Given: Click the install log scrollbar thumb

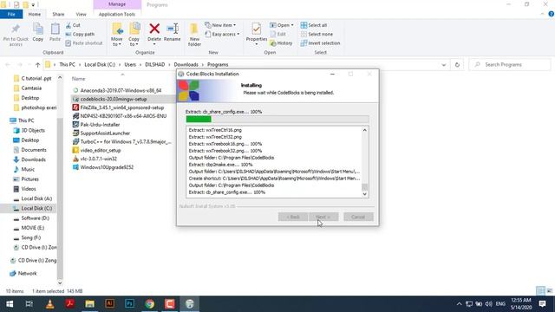Looking at the screenshot, I should [x=364, y=187].
